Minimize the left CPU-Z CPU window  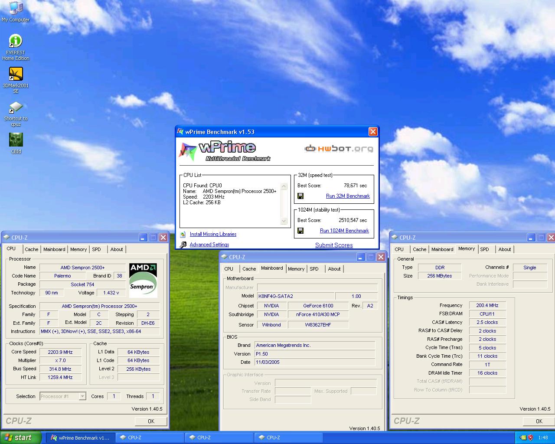(x=143, y=238)
